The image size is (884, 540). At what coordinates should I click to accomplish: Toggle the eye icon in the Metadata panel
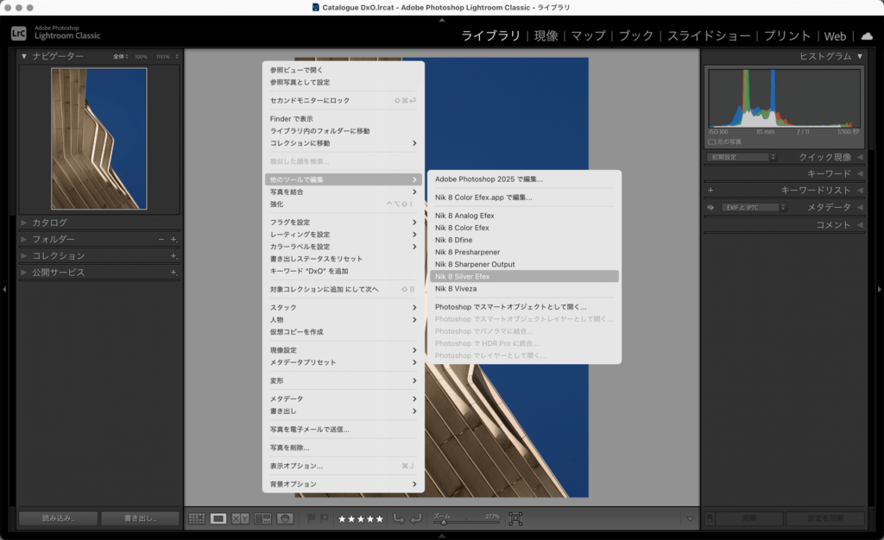[x=710, y=208]
